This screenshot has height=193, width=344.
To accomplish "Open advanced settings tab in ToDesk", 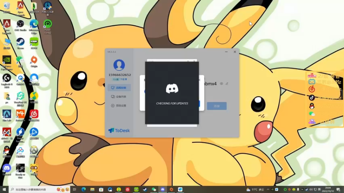I will (x=119, y=106).
